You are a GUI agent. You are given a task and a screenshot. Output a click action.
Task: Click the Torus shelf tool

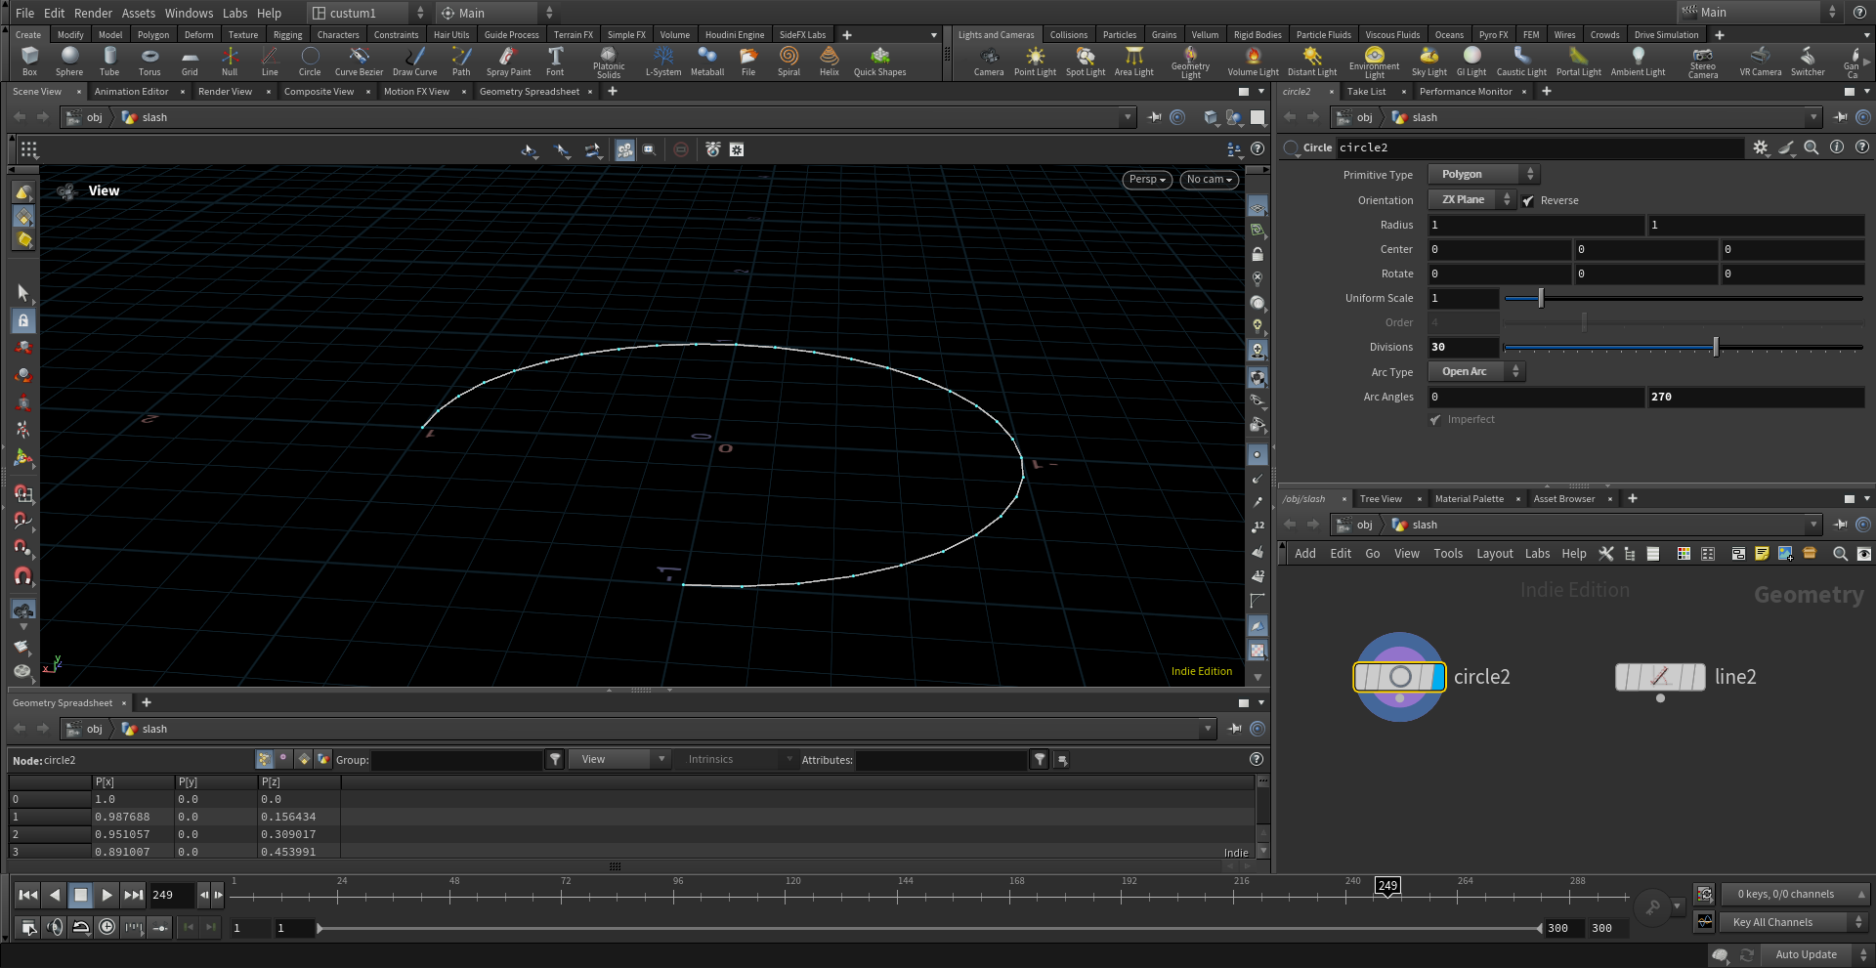(149, 61)
